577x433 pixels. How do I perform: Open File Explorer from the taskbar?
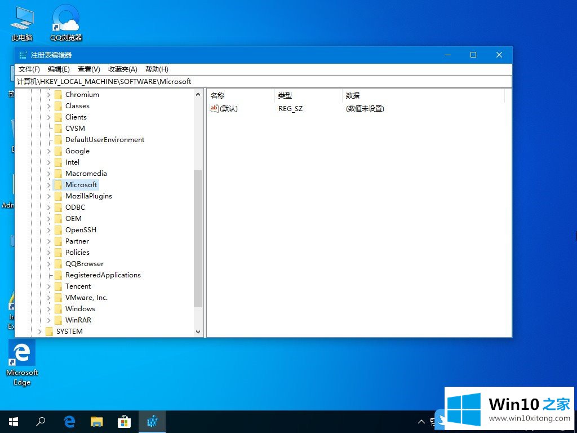pos(97,422)
